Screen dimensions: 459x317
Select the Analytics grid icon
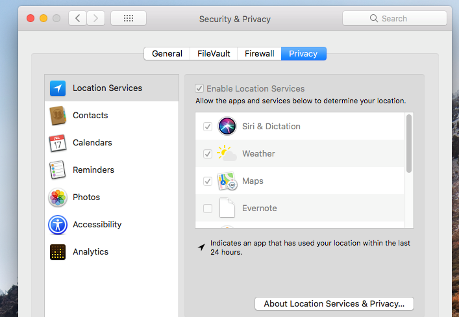[58, 252]
